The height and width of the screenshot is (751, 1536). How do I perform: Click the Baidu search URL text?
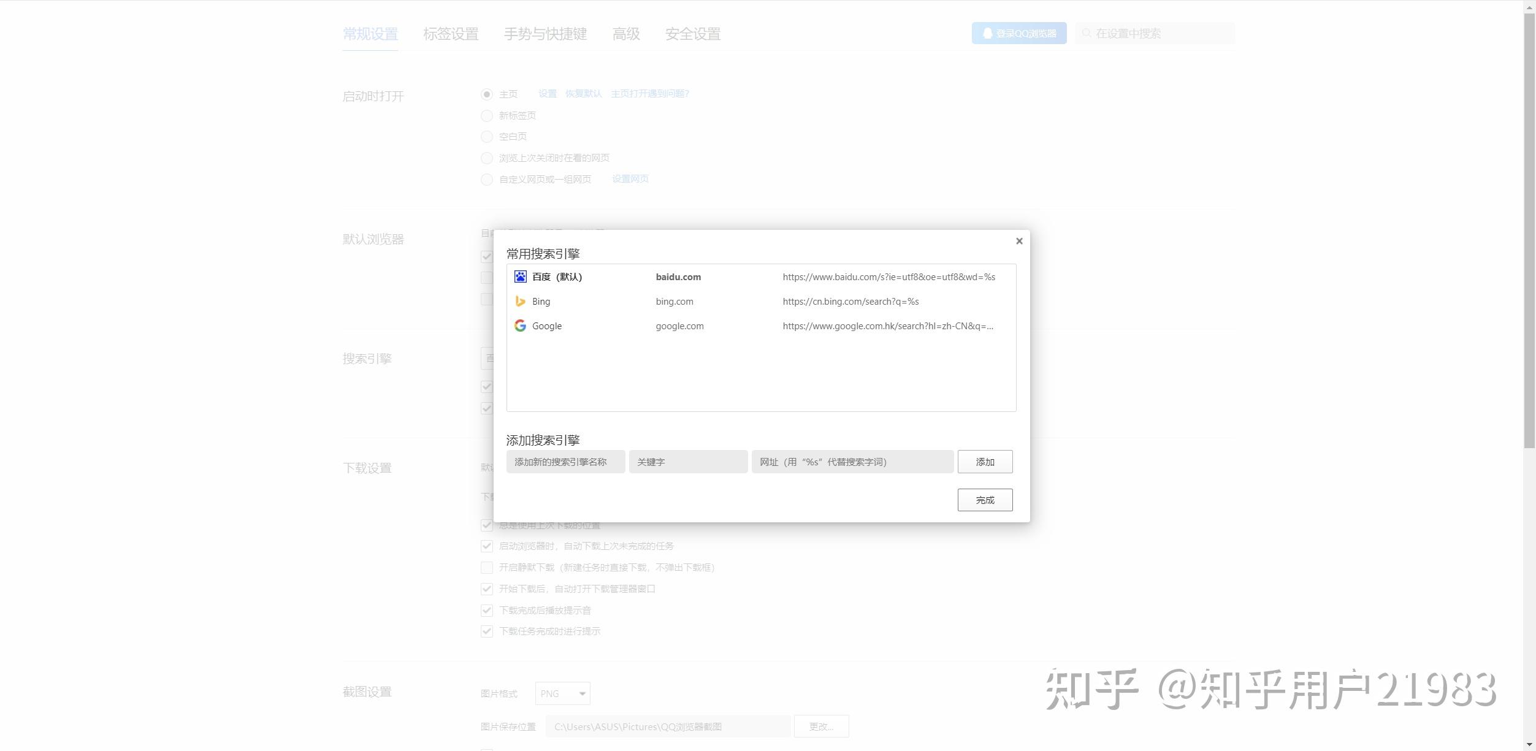pos(888,277)
